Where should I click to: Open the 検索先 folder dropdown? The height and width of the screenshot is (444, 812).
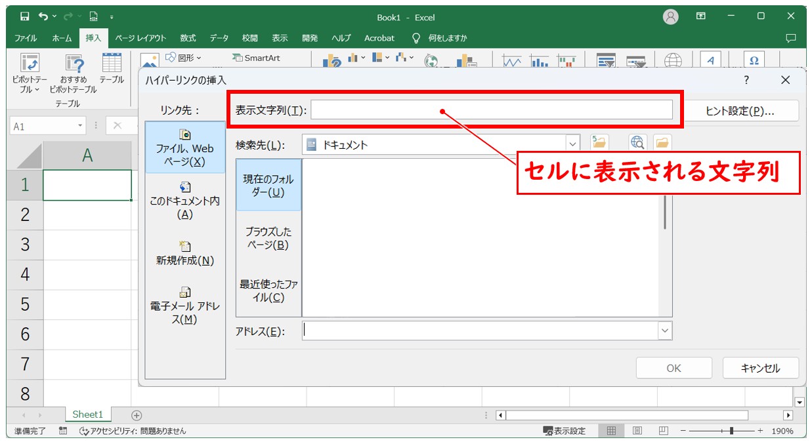click(574, 143)
